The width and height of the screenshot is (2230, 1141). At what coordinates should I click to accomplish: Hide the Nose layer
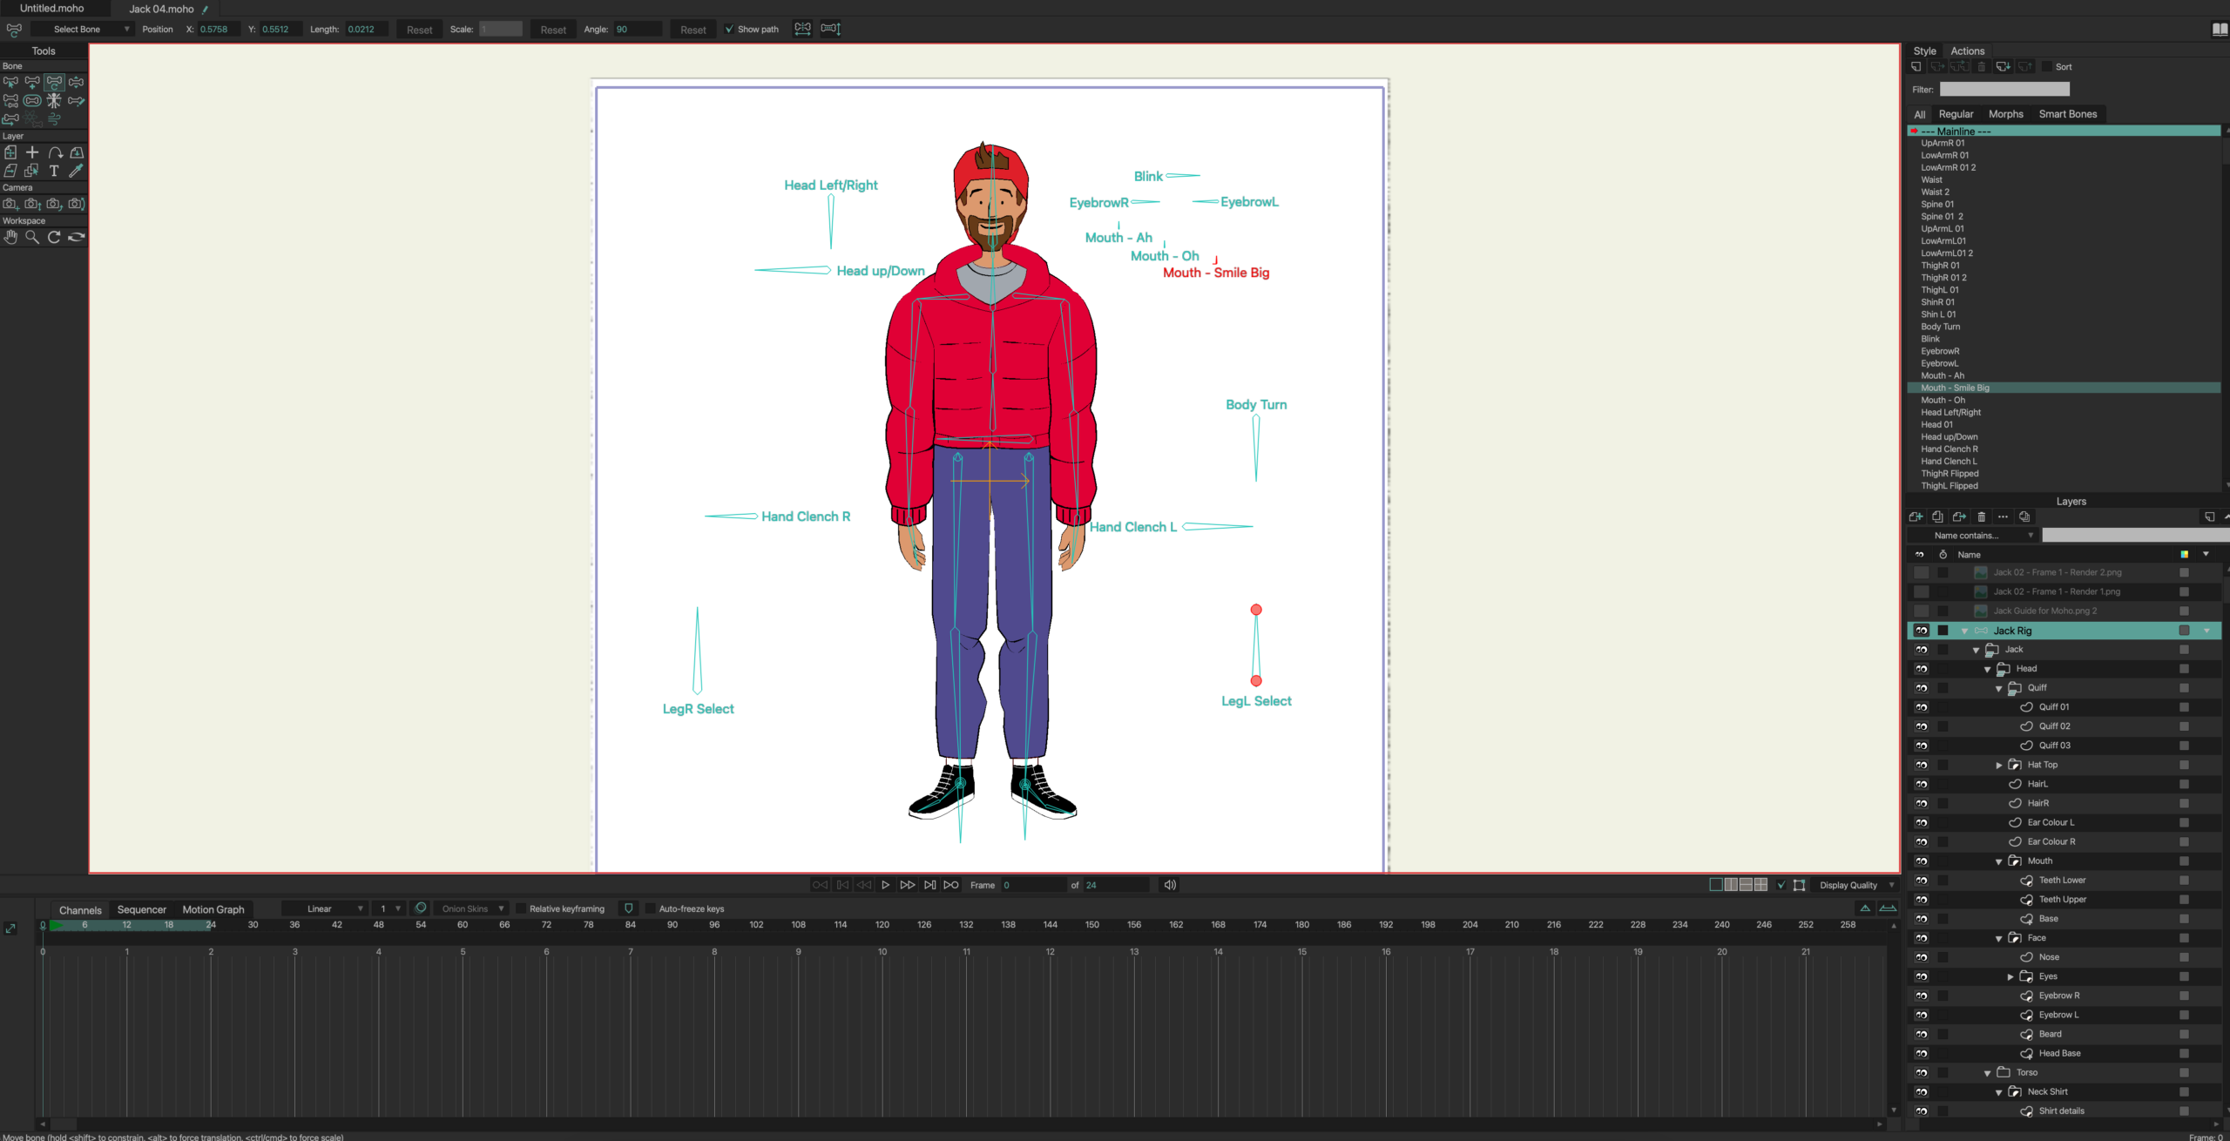click(x=1921, y=958)
